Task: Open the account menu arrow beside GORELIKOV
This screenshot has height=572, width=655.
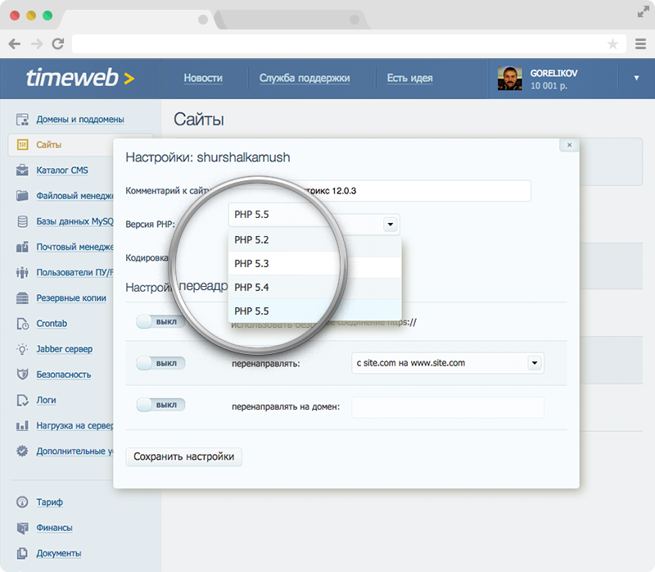Action: 636,79
